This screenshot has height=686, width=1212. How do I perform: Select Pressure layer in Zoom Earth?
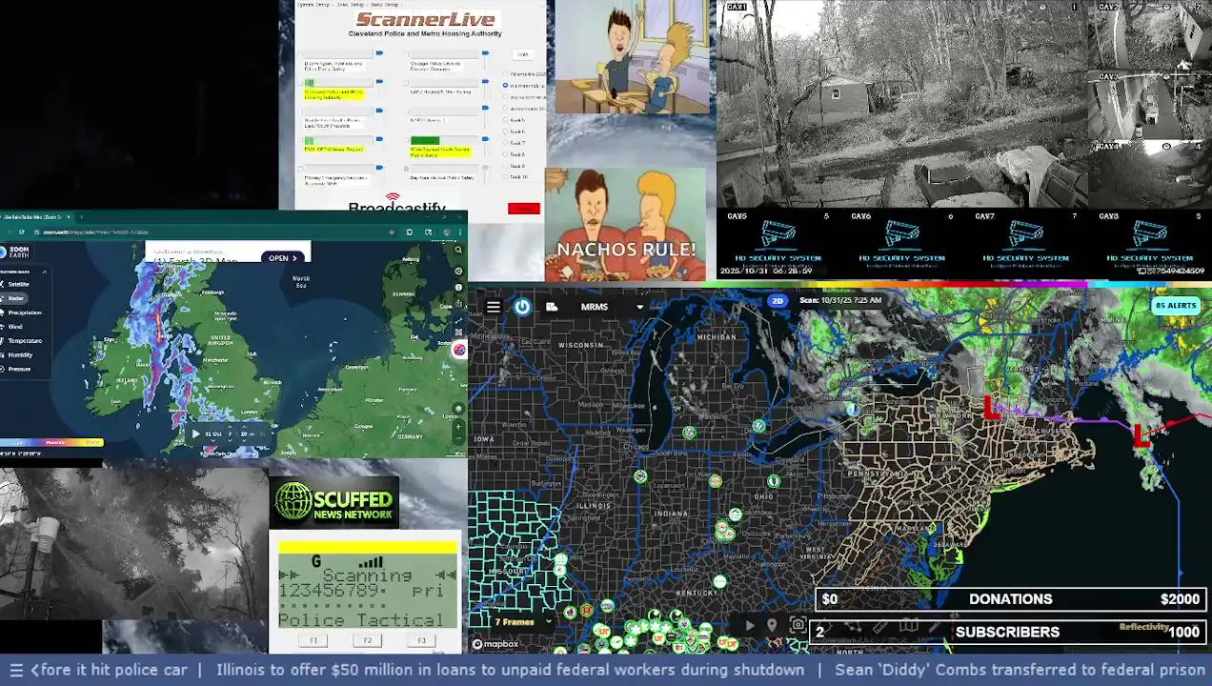tap(17, 369)
